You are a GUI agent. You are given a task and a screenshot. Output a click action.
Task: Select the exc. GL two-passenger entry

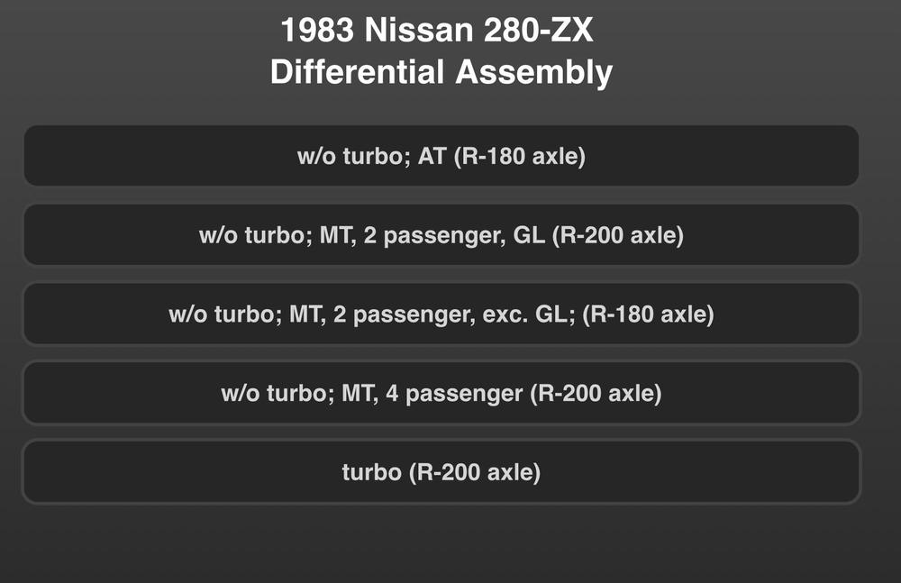pyautogui.click(x=441, y=314)
